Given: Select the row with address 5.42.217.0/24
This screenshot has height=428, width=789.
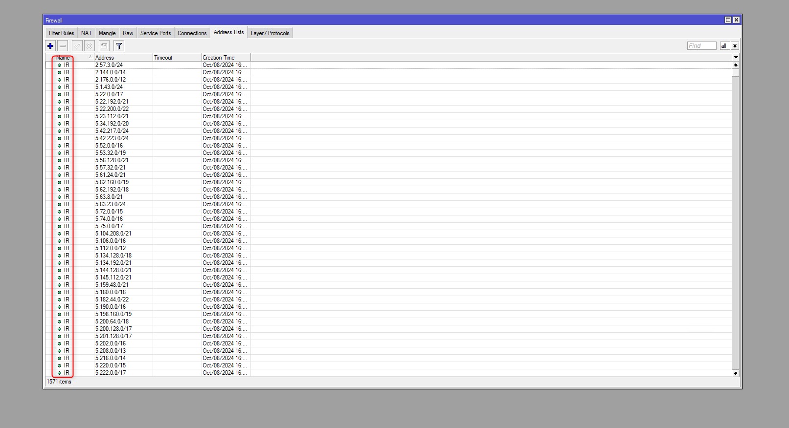Looking at the screenshot, I should [x=389, y=131].
